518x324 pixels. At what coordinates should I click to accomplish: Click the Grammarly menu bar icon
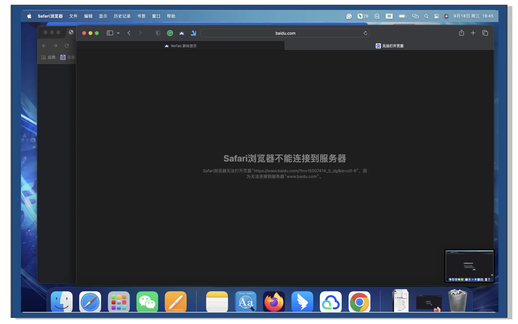click(x=349, y=16)
